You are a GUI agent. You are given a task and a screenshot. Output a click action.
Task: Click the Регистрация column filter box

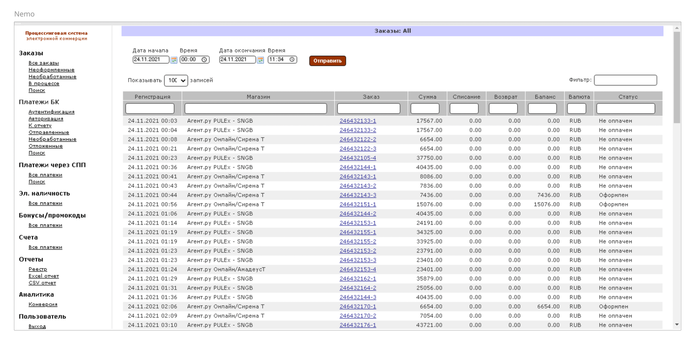(x=150, y=109)
